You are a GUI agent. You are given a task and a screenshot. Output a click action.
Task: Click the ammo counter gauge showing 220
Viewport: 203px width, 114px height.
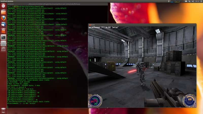click(x=189, y=101)
